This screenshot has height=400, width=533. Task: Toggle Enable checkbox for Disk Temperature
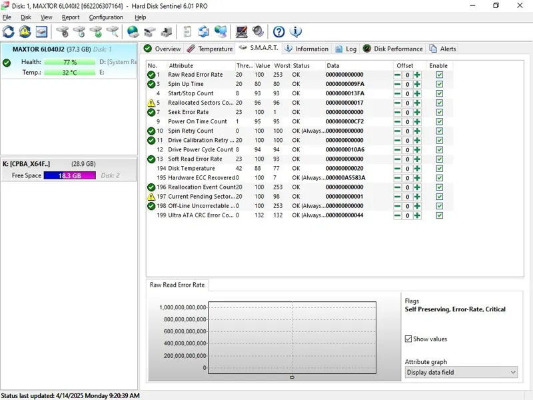pos(439,169)
